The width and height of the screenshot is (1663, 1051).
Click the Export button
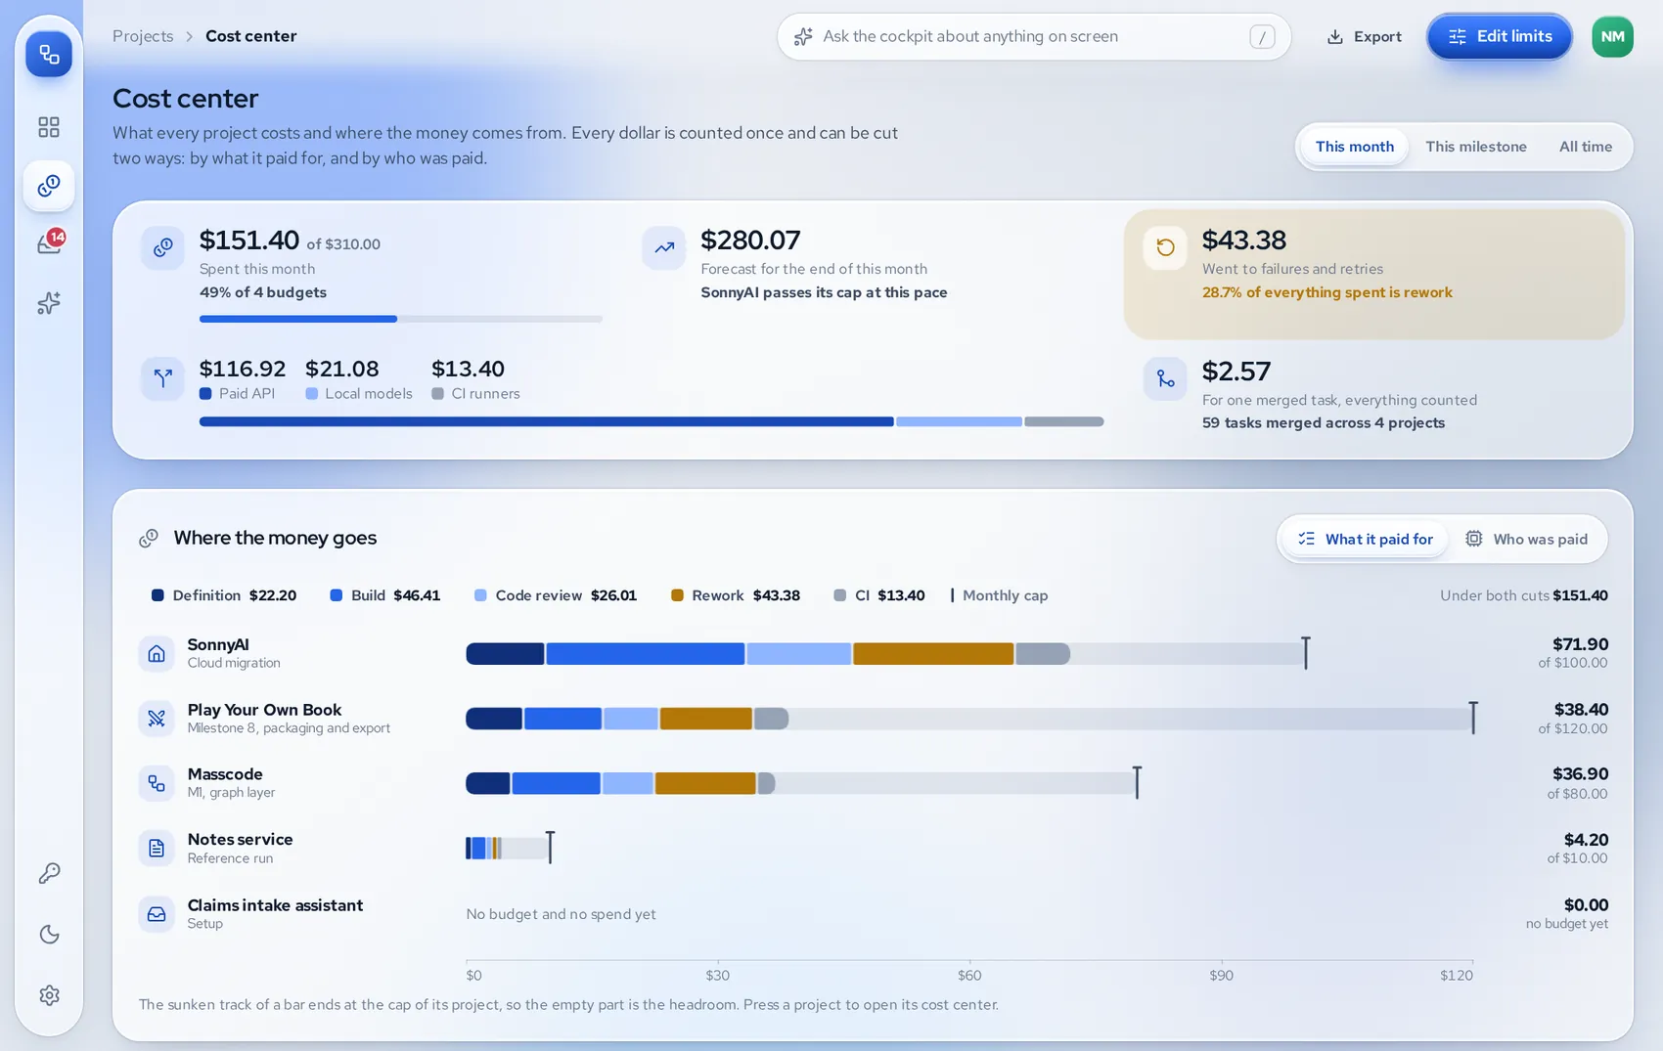(1365, 37)
